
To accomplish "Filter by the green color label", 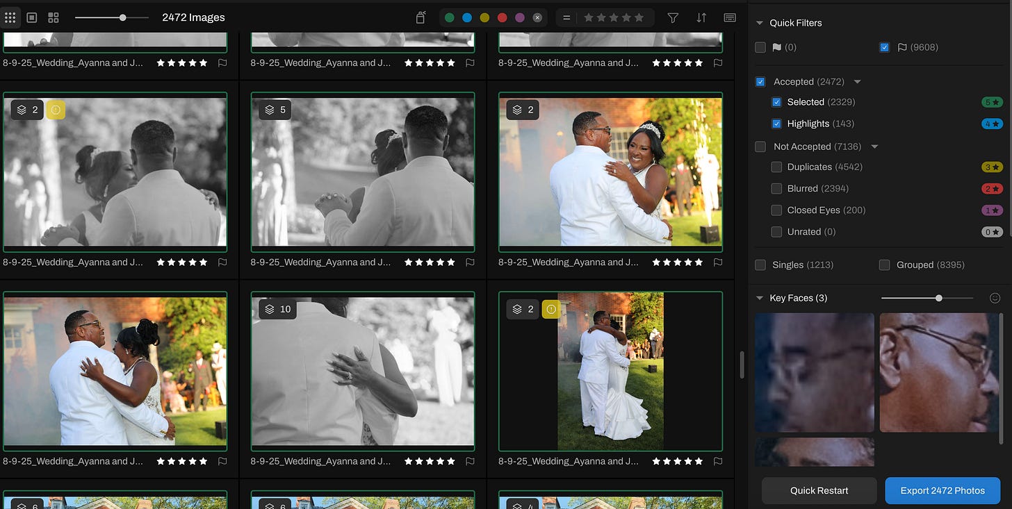I will (450, 17).
